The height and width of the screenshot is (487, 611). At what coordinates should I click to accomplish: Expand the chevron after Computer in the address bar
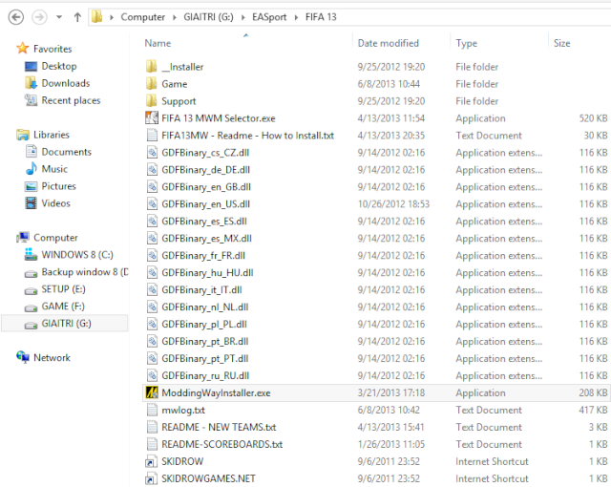click(174, 17)
